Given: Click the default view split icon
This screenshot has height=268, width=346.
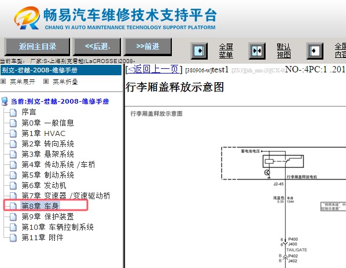Looking at the screenshot, I should click(x=257, y=51).
